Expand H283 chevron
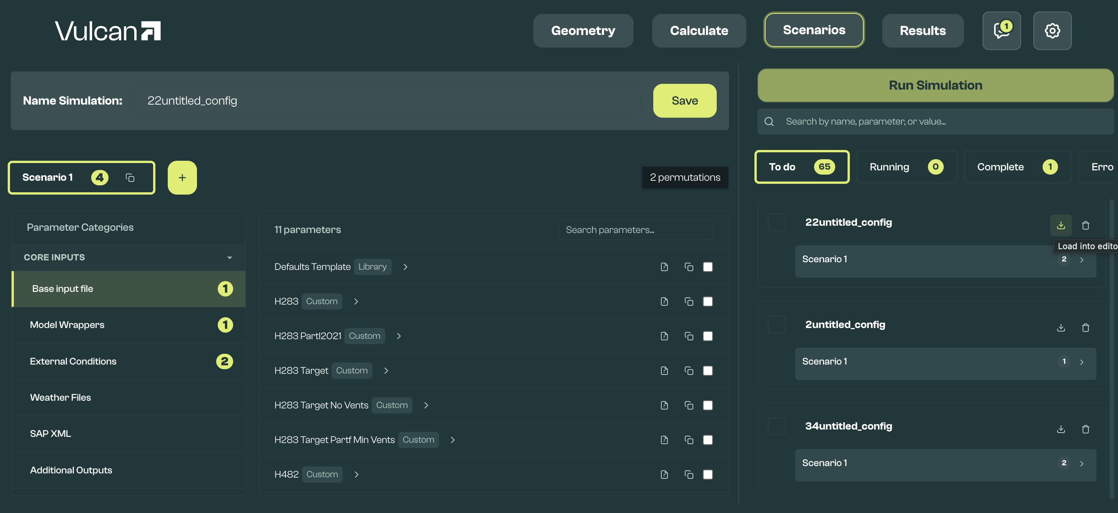The height and width of the screenshot is (513, 1118). click(356, 301)
